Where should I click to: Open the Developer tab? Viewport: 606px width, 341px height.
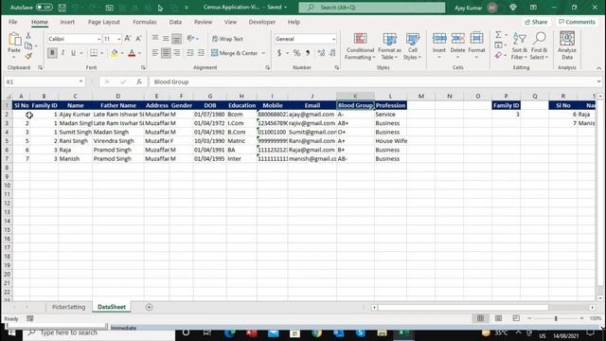[262, 22]
